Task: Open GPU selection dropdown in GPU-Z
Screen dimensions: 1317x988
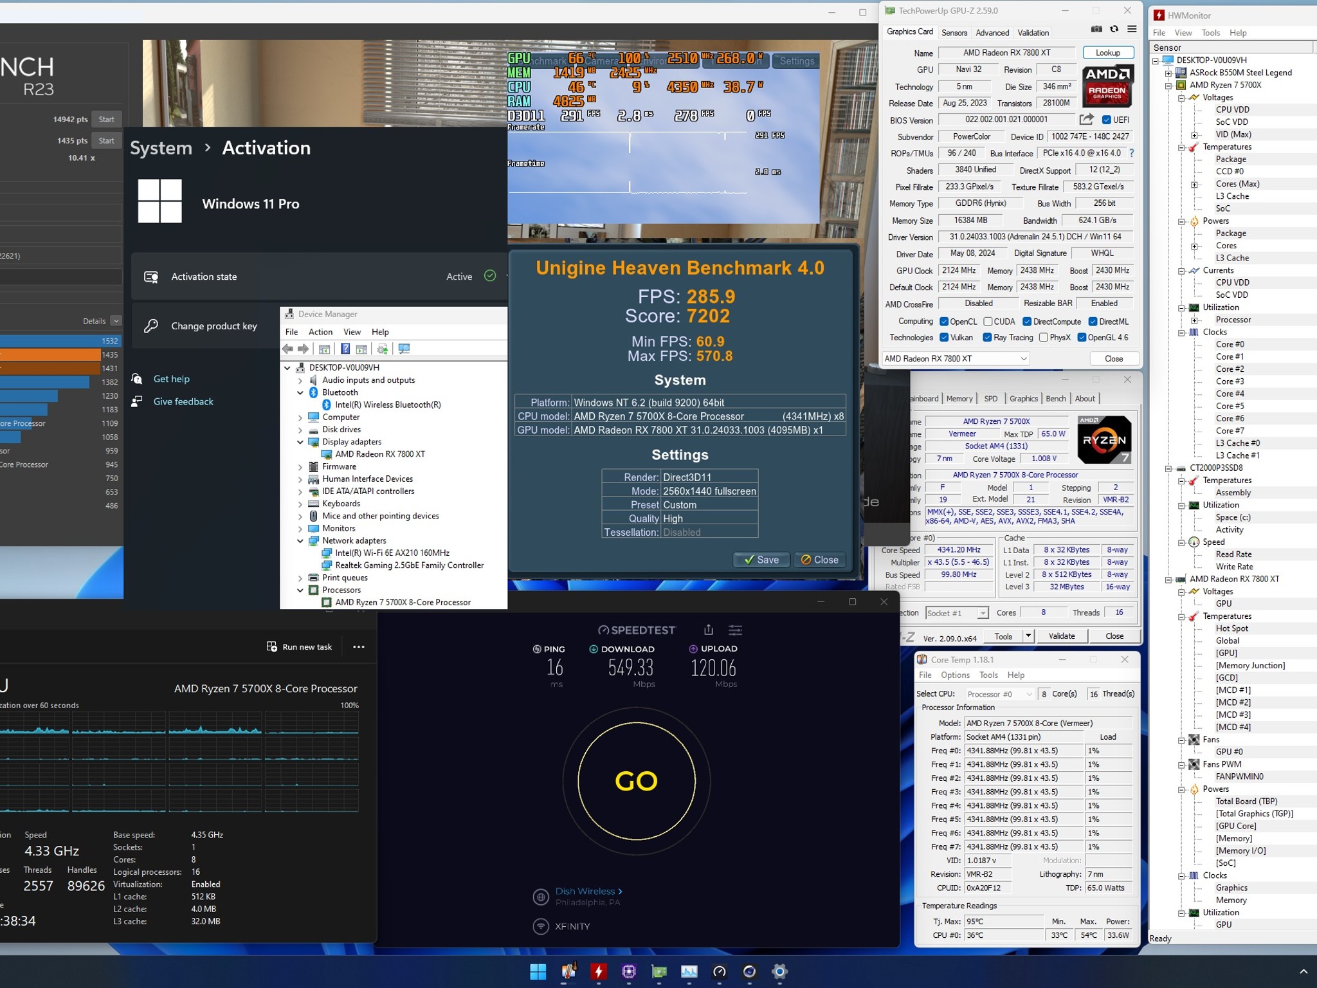Action: pyautogui.click(x=956, y=358)
